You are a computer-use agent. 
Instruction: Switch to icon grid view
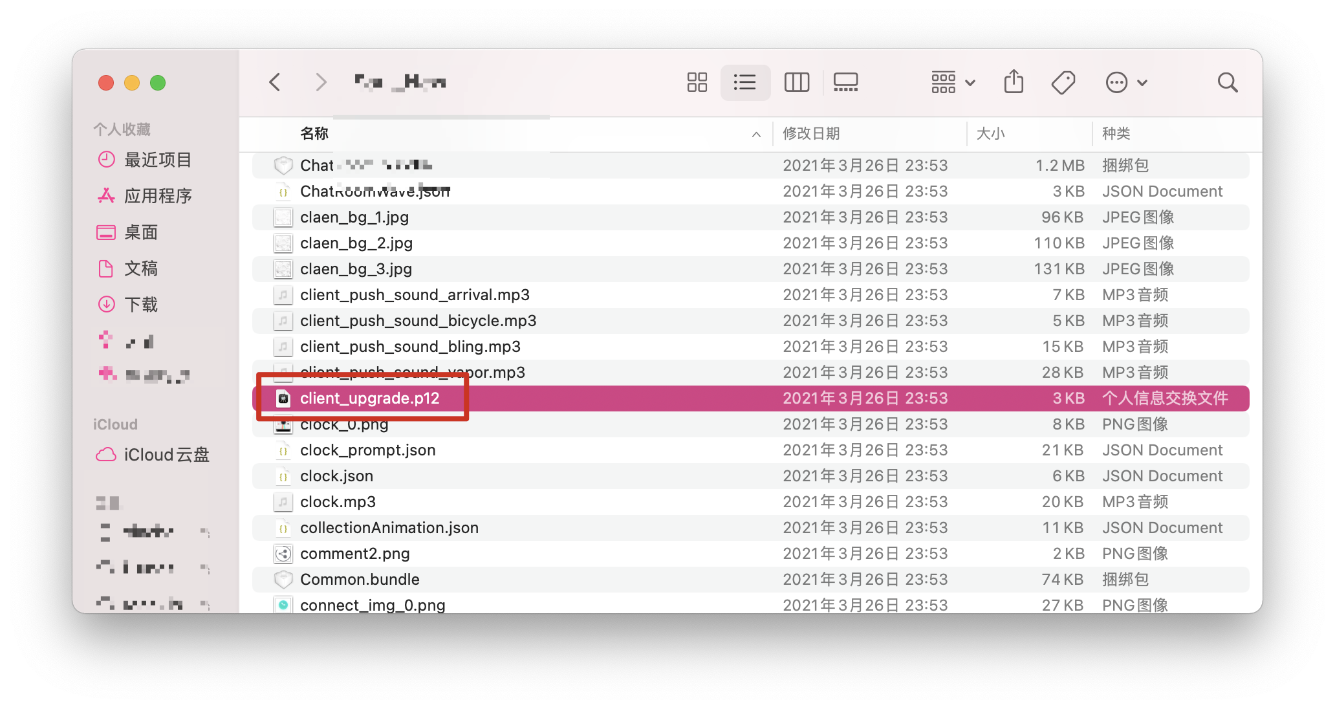tap(697, 82)
